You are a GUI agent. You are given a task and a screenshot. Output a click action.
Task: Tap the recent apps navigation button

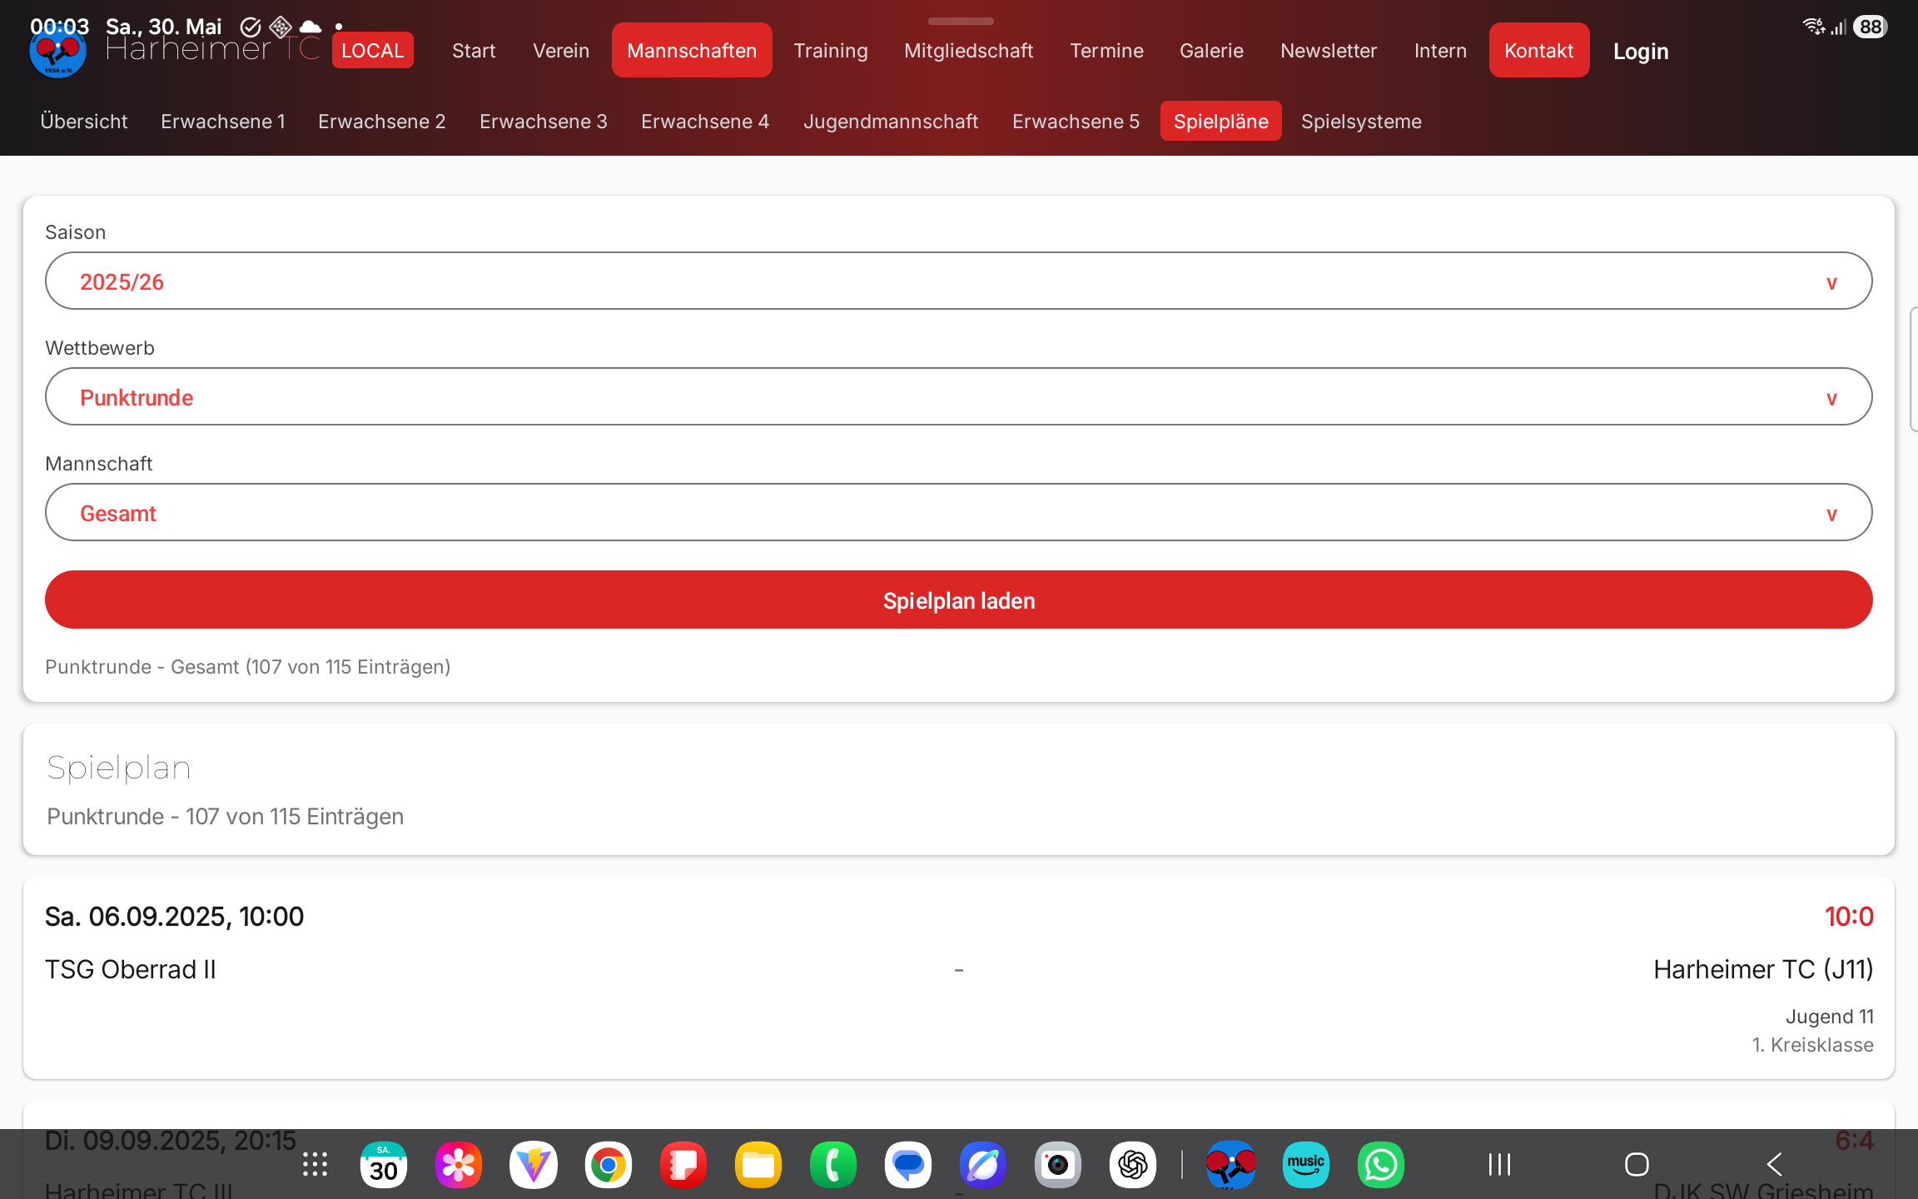click(x=1499, y=1164)
